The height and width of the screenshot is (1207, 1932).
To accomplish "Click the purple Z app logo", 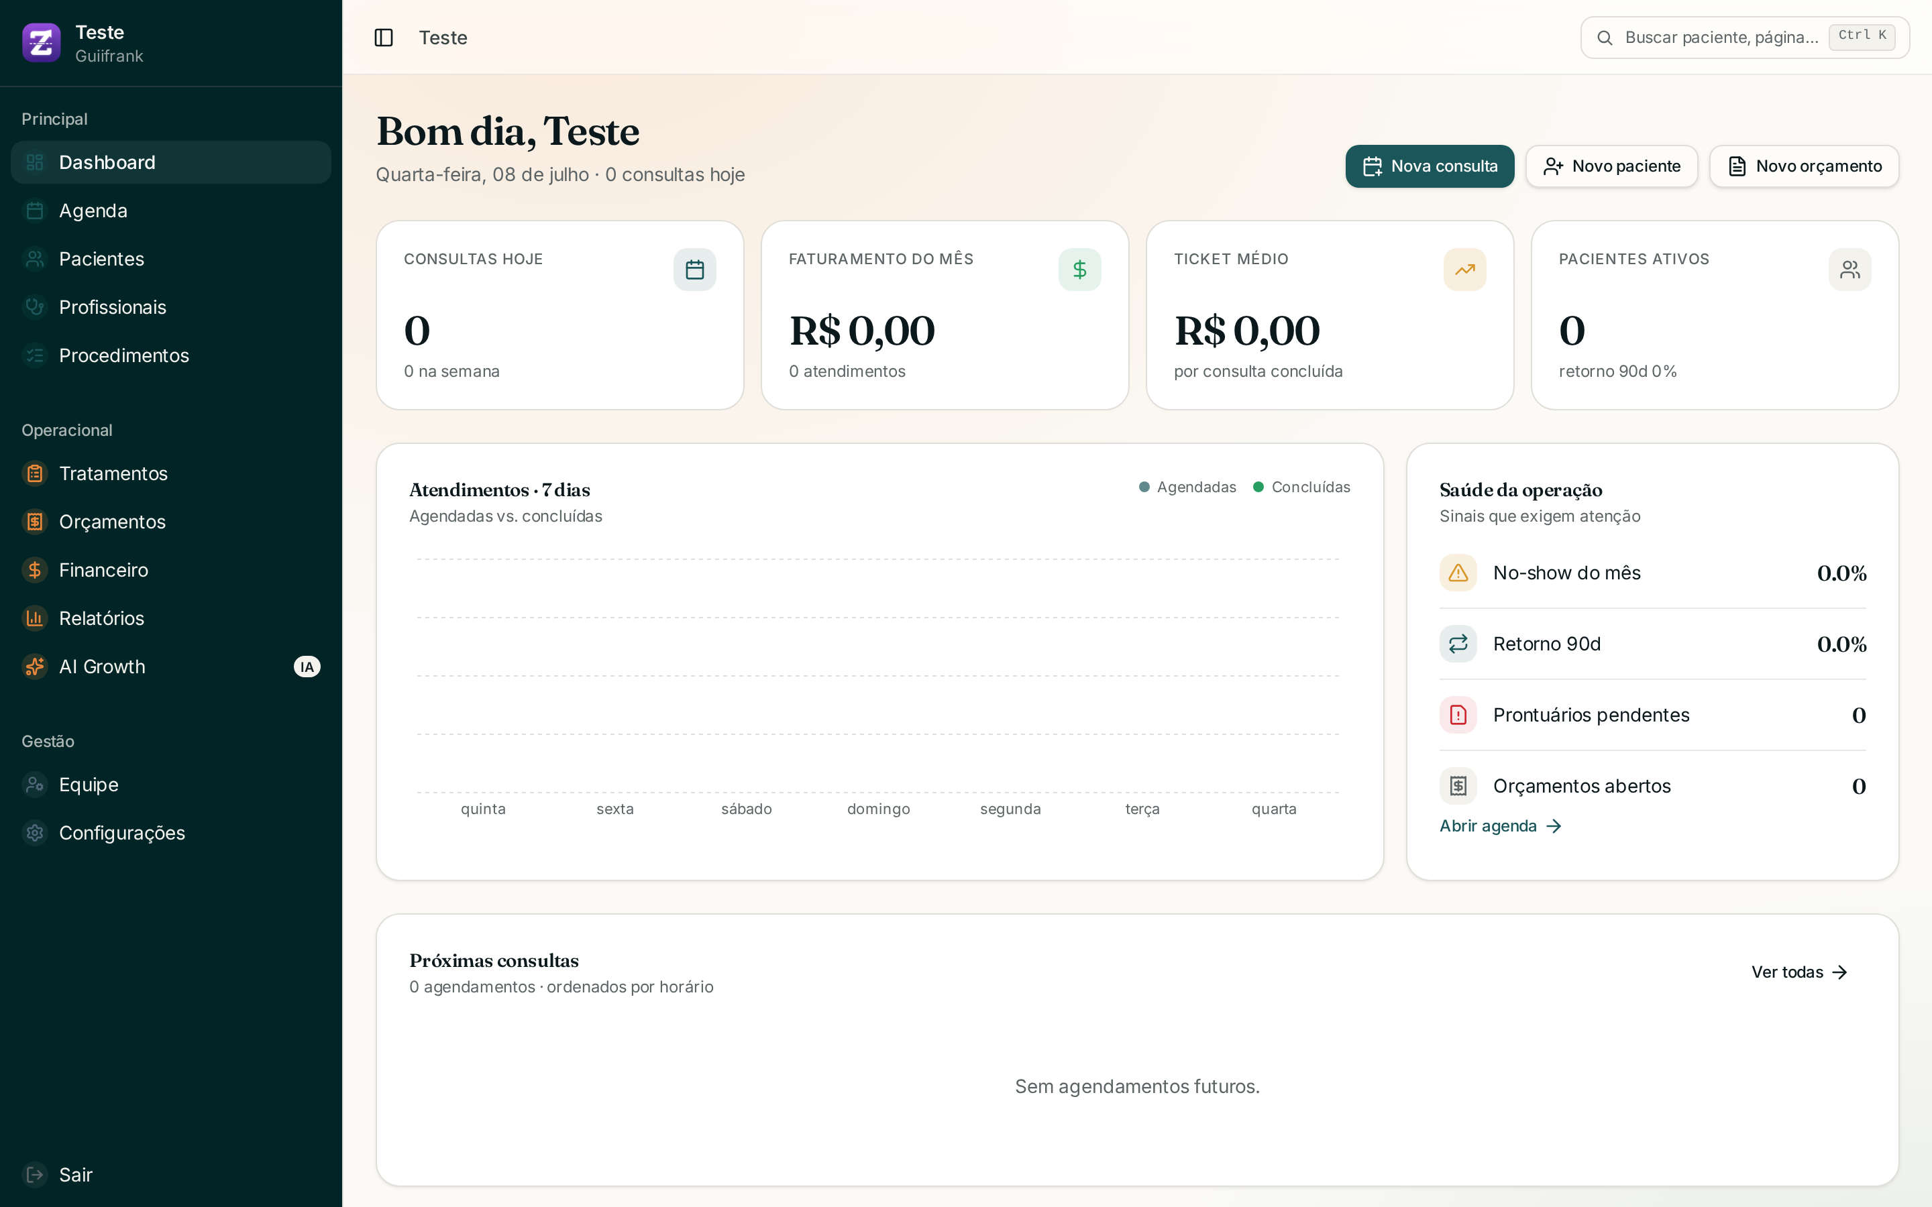I will tap(42, 42).
